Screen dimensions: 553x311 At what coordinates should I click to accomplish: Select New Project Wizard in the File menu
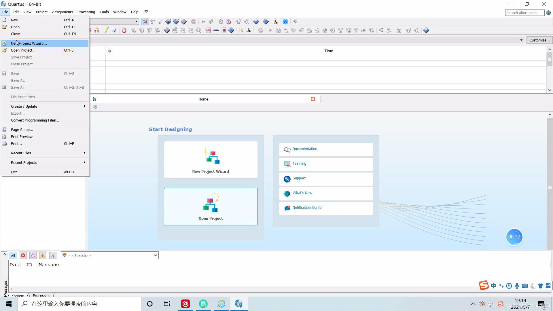45,43
